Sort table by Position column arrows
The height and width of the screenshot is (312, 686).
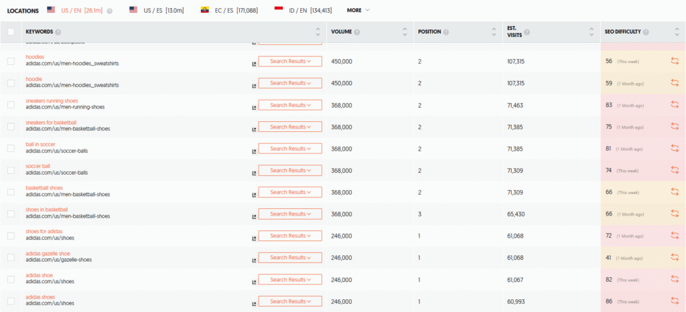click(492, 32)
